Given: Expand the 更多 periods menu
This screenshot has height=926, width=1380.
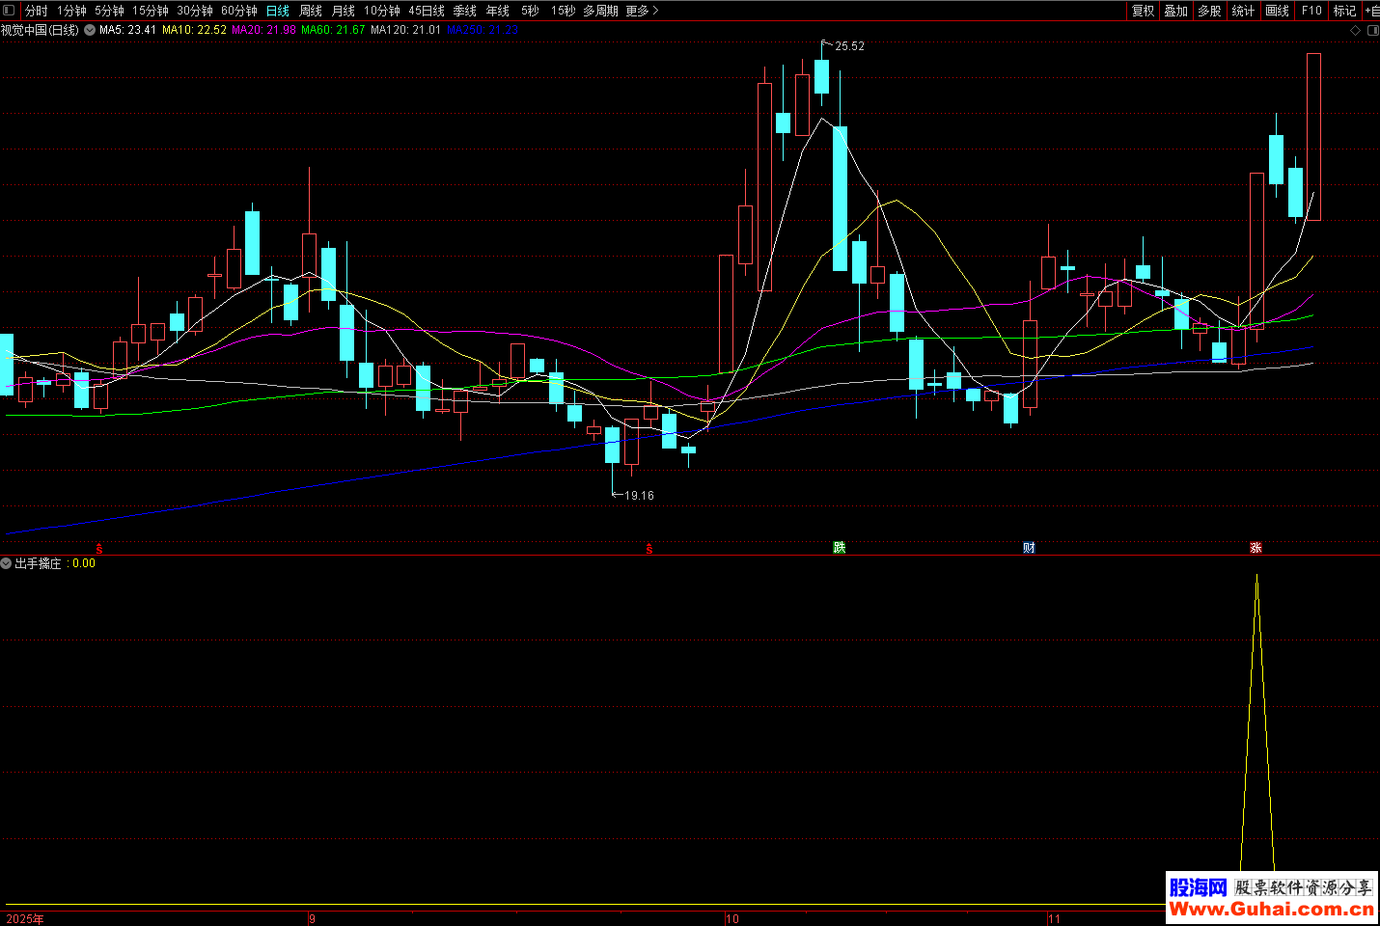Looking at the screenshot, I should point(642,11).
